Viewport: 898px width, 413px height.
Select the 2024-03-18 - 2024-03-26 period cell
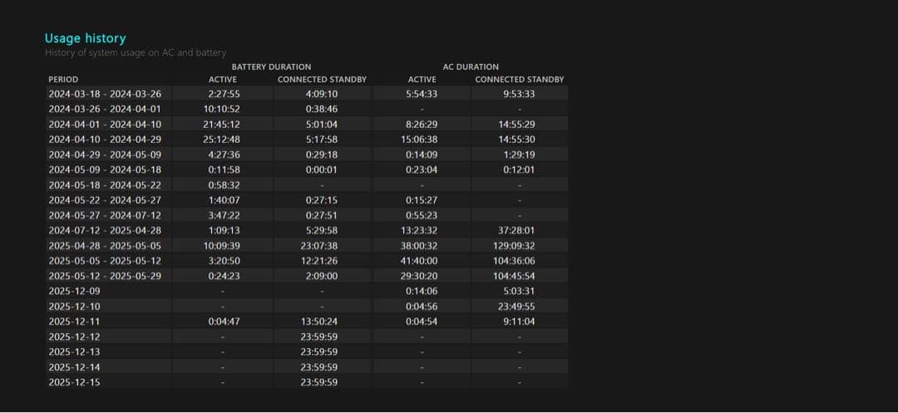(105, 94)
